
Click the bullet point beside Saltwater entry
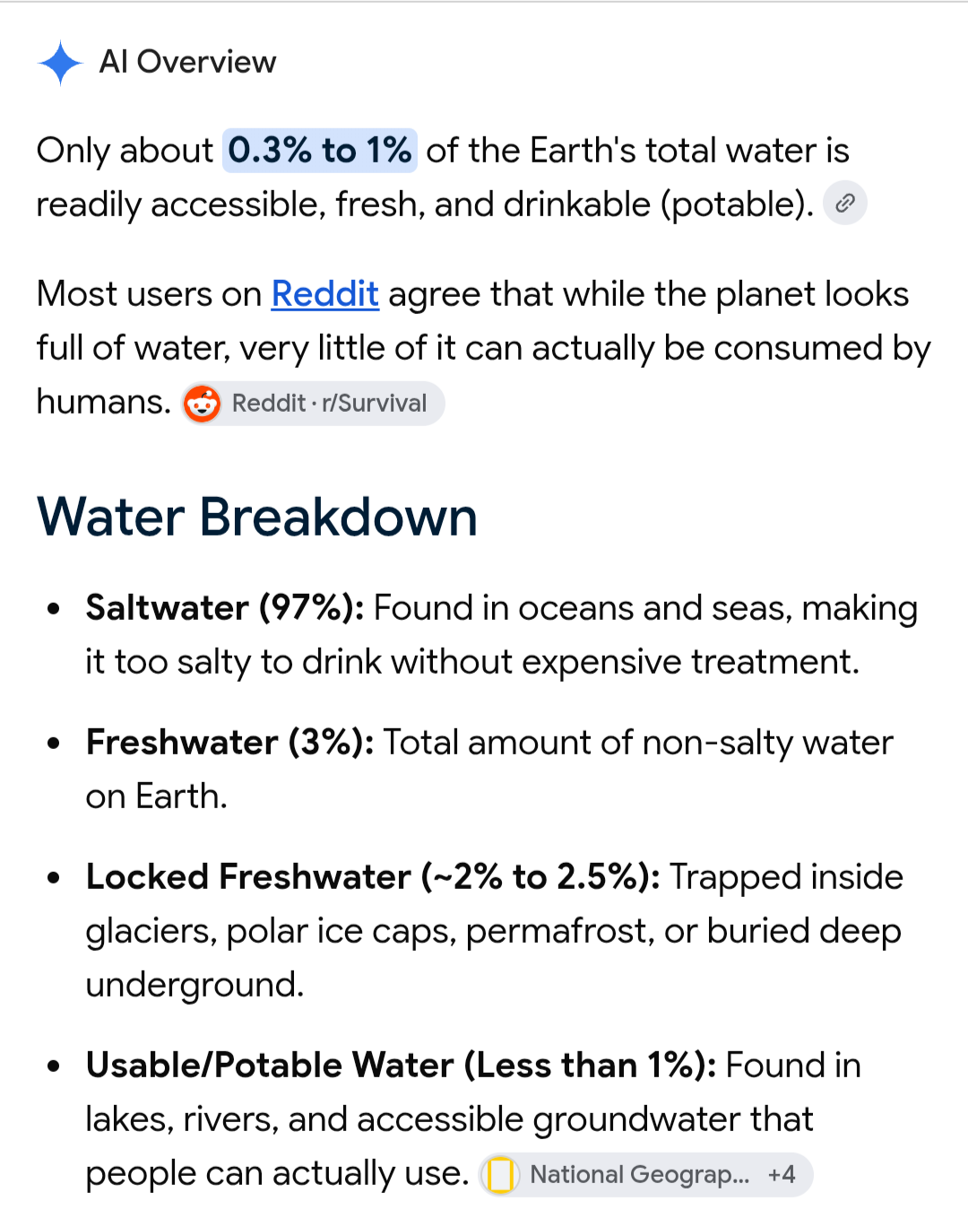pyautogui.click(x=54, y=609)
